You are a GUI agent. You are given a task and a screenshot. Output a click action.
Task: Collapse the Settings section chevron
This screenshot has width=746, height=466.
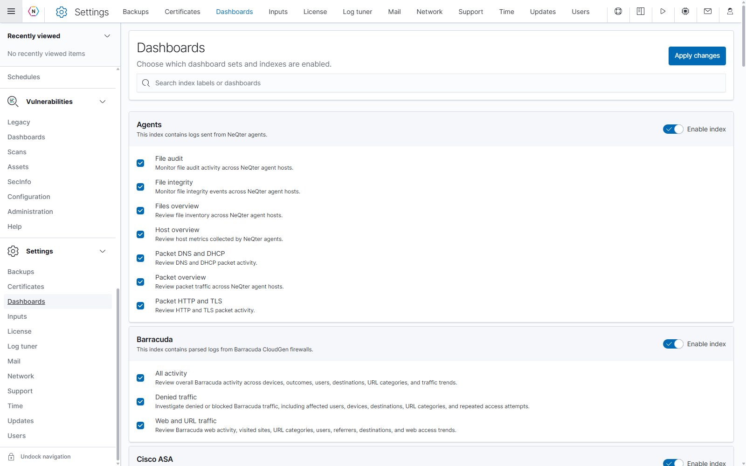click(103, 251)
